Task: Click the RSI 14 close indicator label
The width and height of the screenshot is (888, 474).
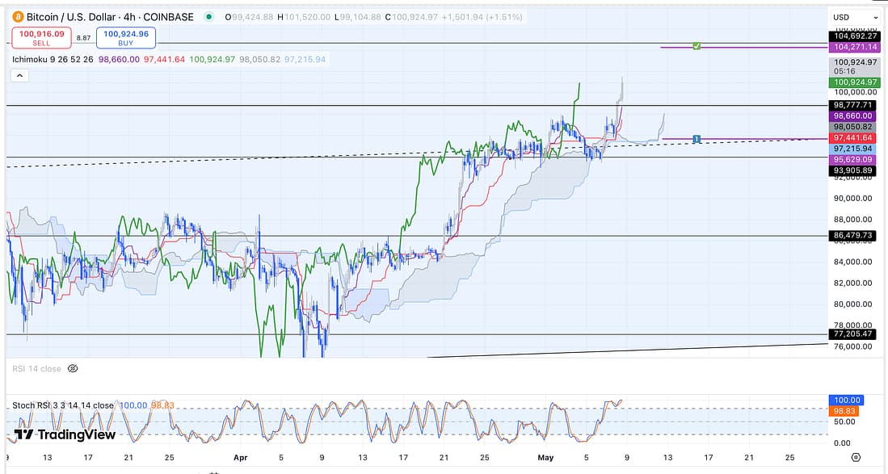Action: [36, 368]
